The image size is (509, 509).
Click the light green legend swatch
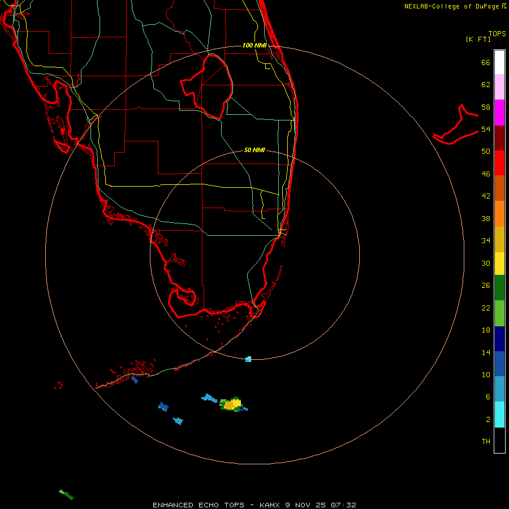pyautogui.click(x=499, y=313)
